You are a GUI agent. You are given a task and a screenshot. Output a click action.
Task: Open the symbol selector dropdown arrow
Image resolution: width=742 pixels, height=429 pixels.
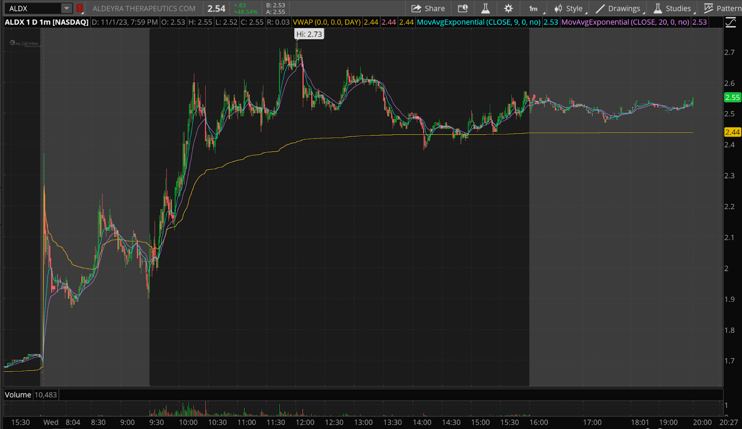(67, 8)
